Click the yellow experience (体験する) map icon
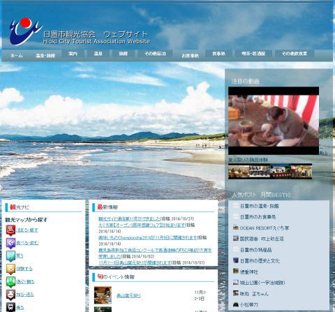 coord(10,269)
